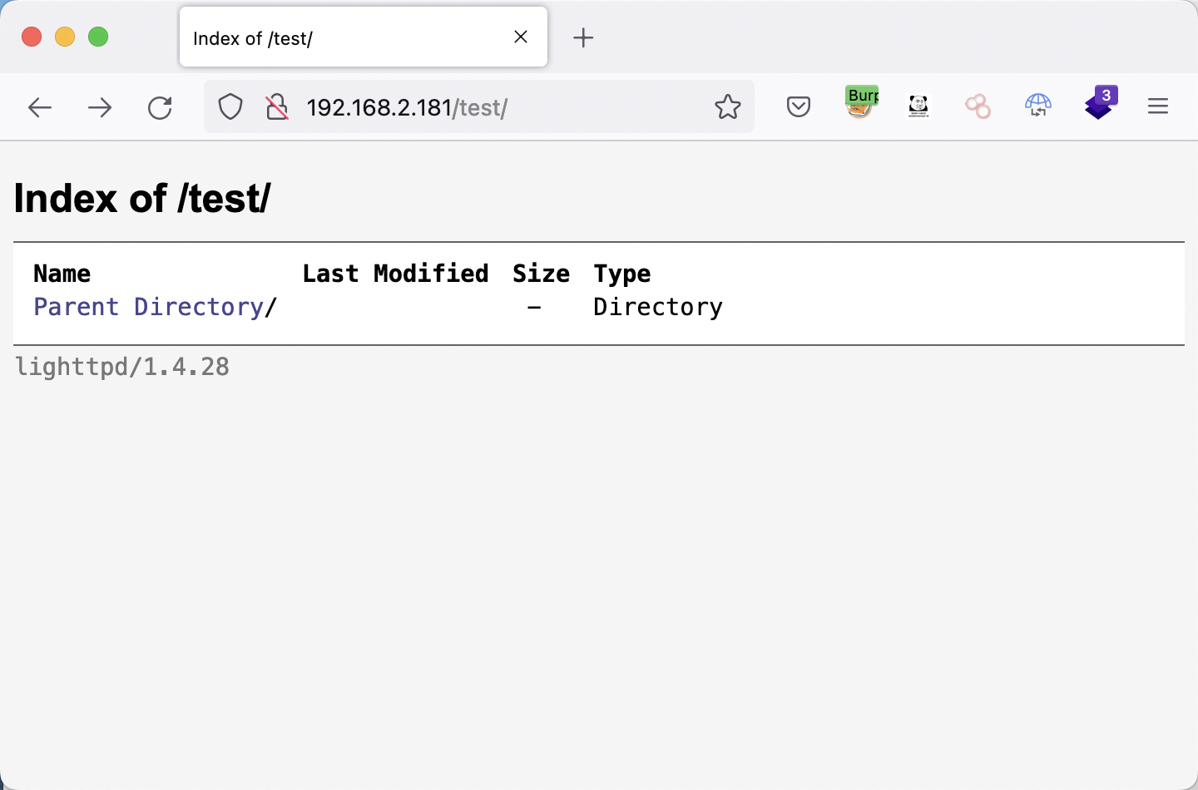Screen dimensions: 1198x790
Task: Open the pink circles extension icon
Action: click(x=978, y=106)
